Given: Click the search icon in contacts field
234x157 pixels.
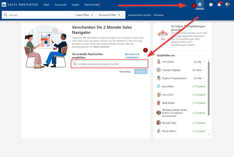Looking at the screenshot, I should [x=75, y=64].
